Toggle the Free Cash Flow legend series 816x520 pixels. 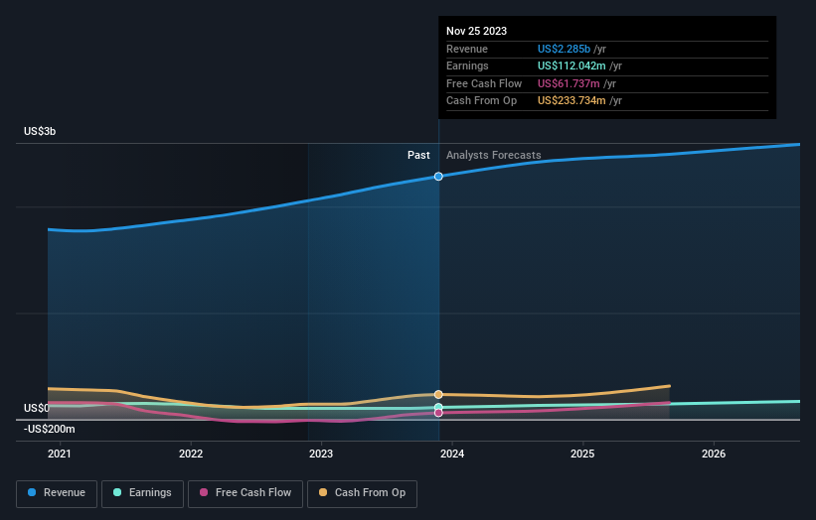[x=245, y=493]
